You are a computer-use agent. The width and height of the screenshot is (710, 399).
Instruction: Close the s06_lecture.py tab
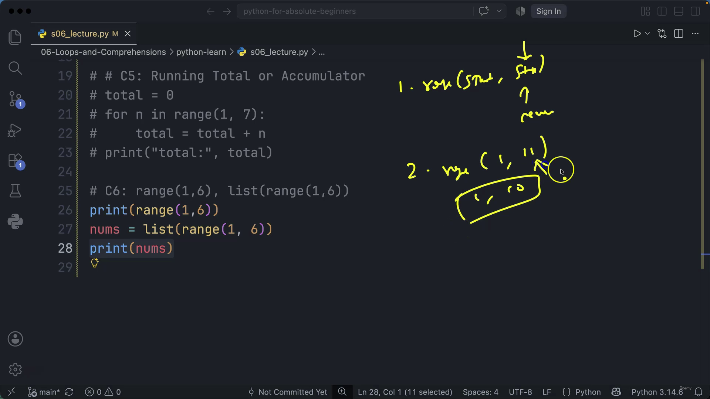point(128,34)
